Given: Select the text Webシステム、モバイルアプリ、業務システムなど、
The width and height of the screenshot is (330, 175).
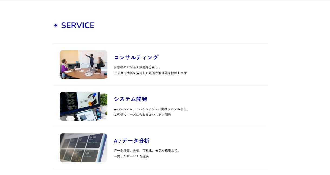Looking at the screenshot, I should pyautogui.click(x=151, y=109).
